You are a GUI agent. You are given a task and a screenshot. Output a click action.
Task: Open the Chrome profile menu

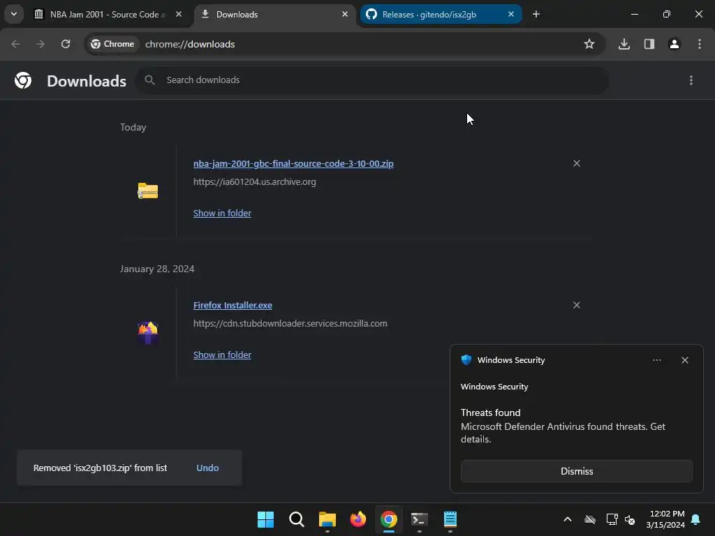(675, 44)
